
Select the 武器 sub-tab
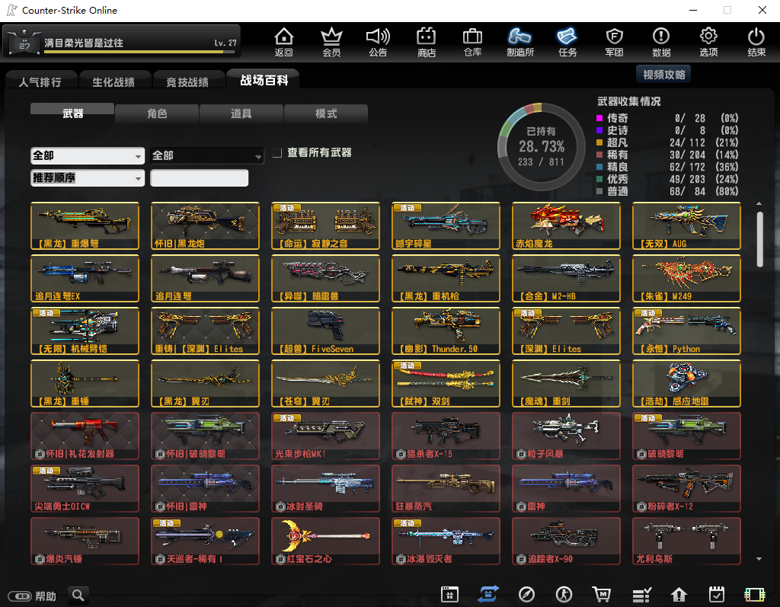point(72,113)
